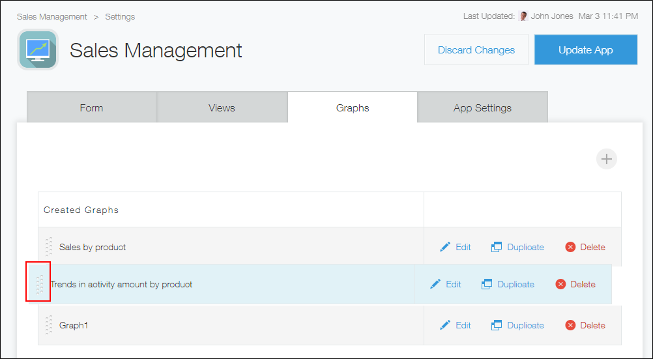Click the Sales Management app icon
Viewport: 653px width, 359px height.
click(38, 50)
